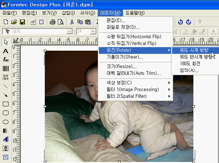This screenshot has width=219, height=163.
Task: Select the line drawing tool
Action: click(6, 86)
